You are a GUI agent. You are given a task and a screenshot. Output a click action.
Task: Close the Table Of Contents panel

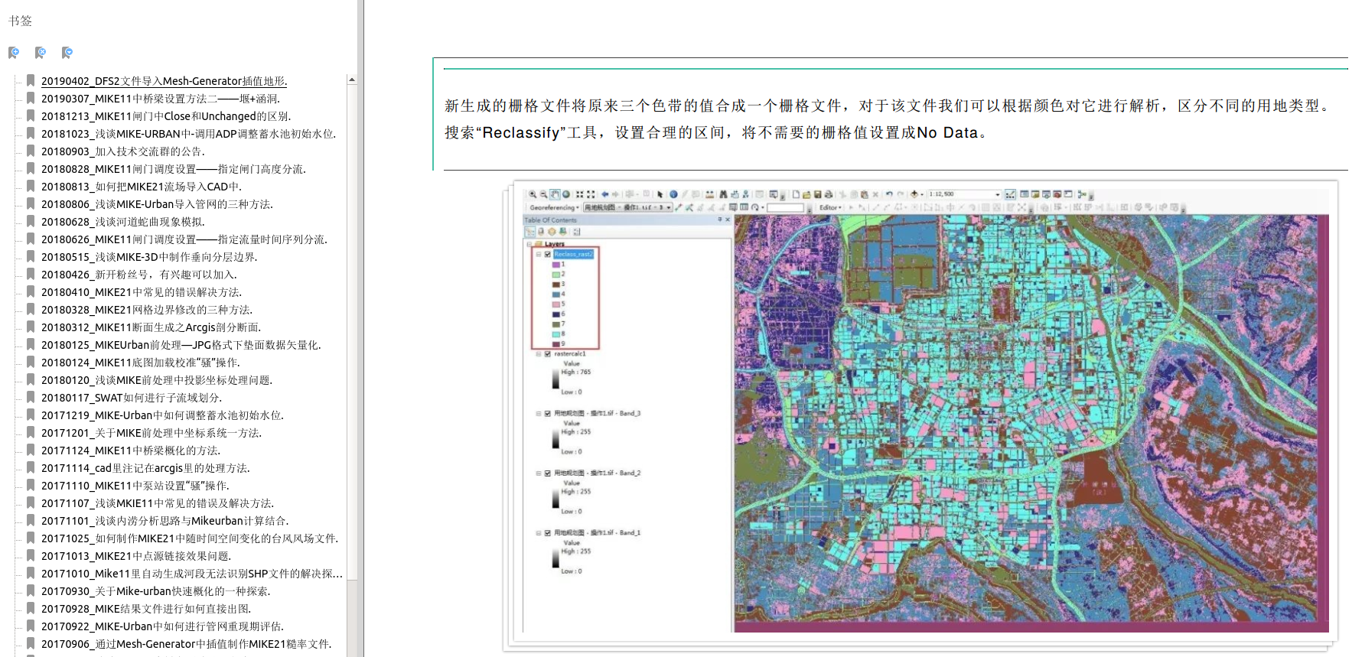pyautogui.click(x=728, y=220)
